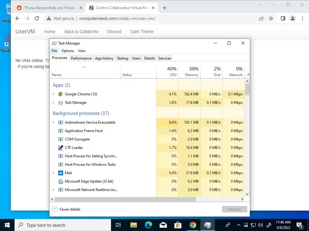Viewport: 309px width, 231px height.
Task: Open Microsoft Store from the taskbar
Action: coord(178,225)
